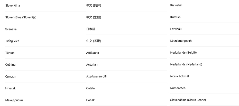Screen dimensions: 239x106
Task: Select 中文 (简体) Simplified Chinese
Action: point(94,5)
